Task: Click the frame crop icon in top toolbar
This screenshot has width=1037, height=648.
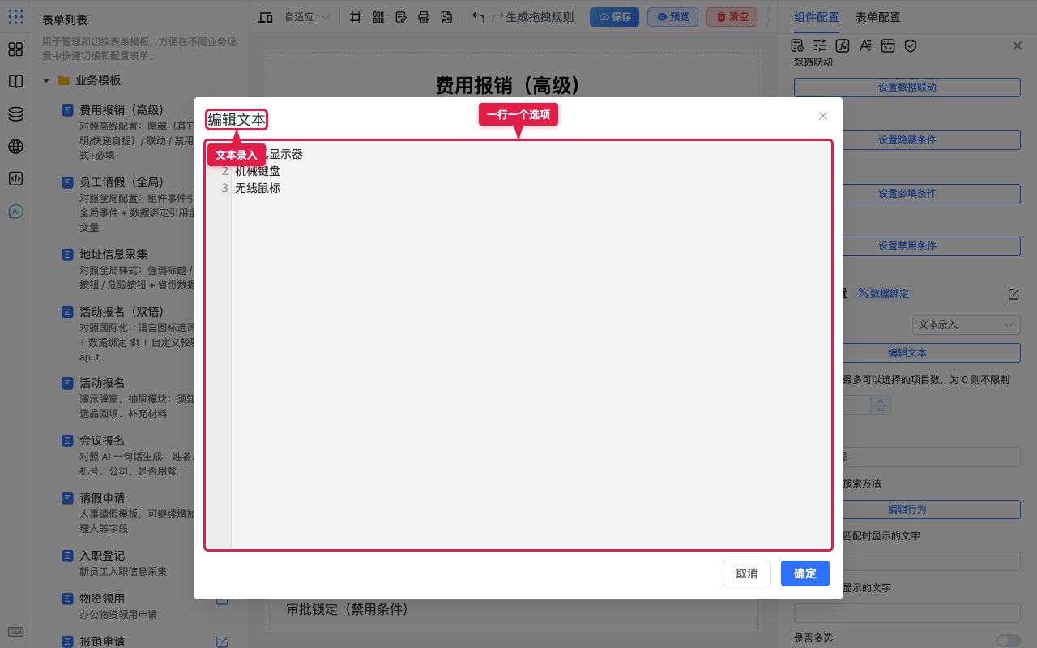Action: point(356,17)
